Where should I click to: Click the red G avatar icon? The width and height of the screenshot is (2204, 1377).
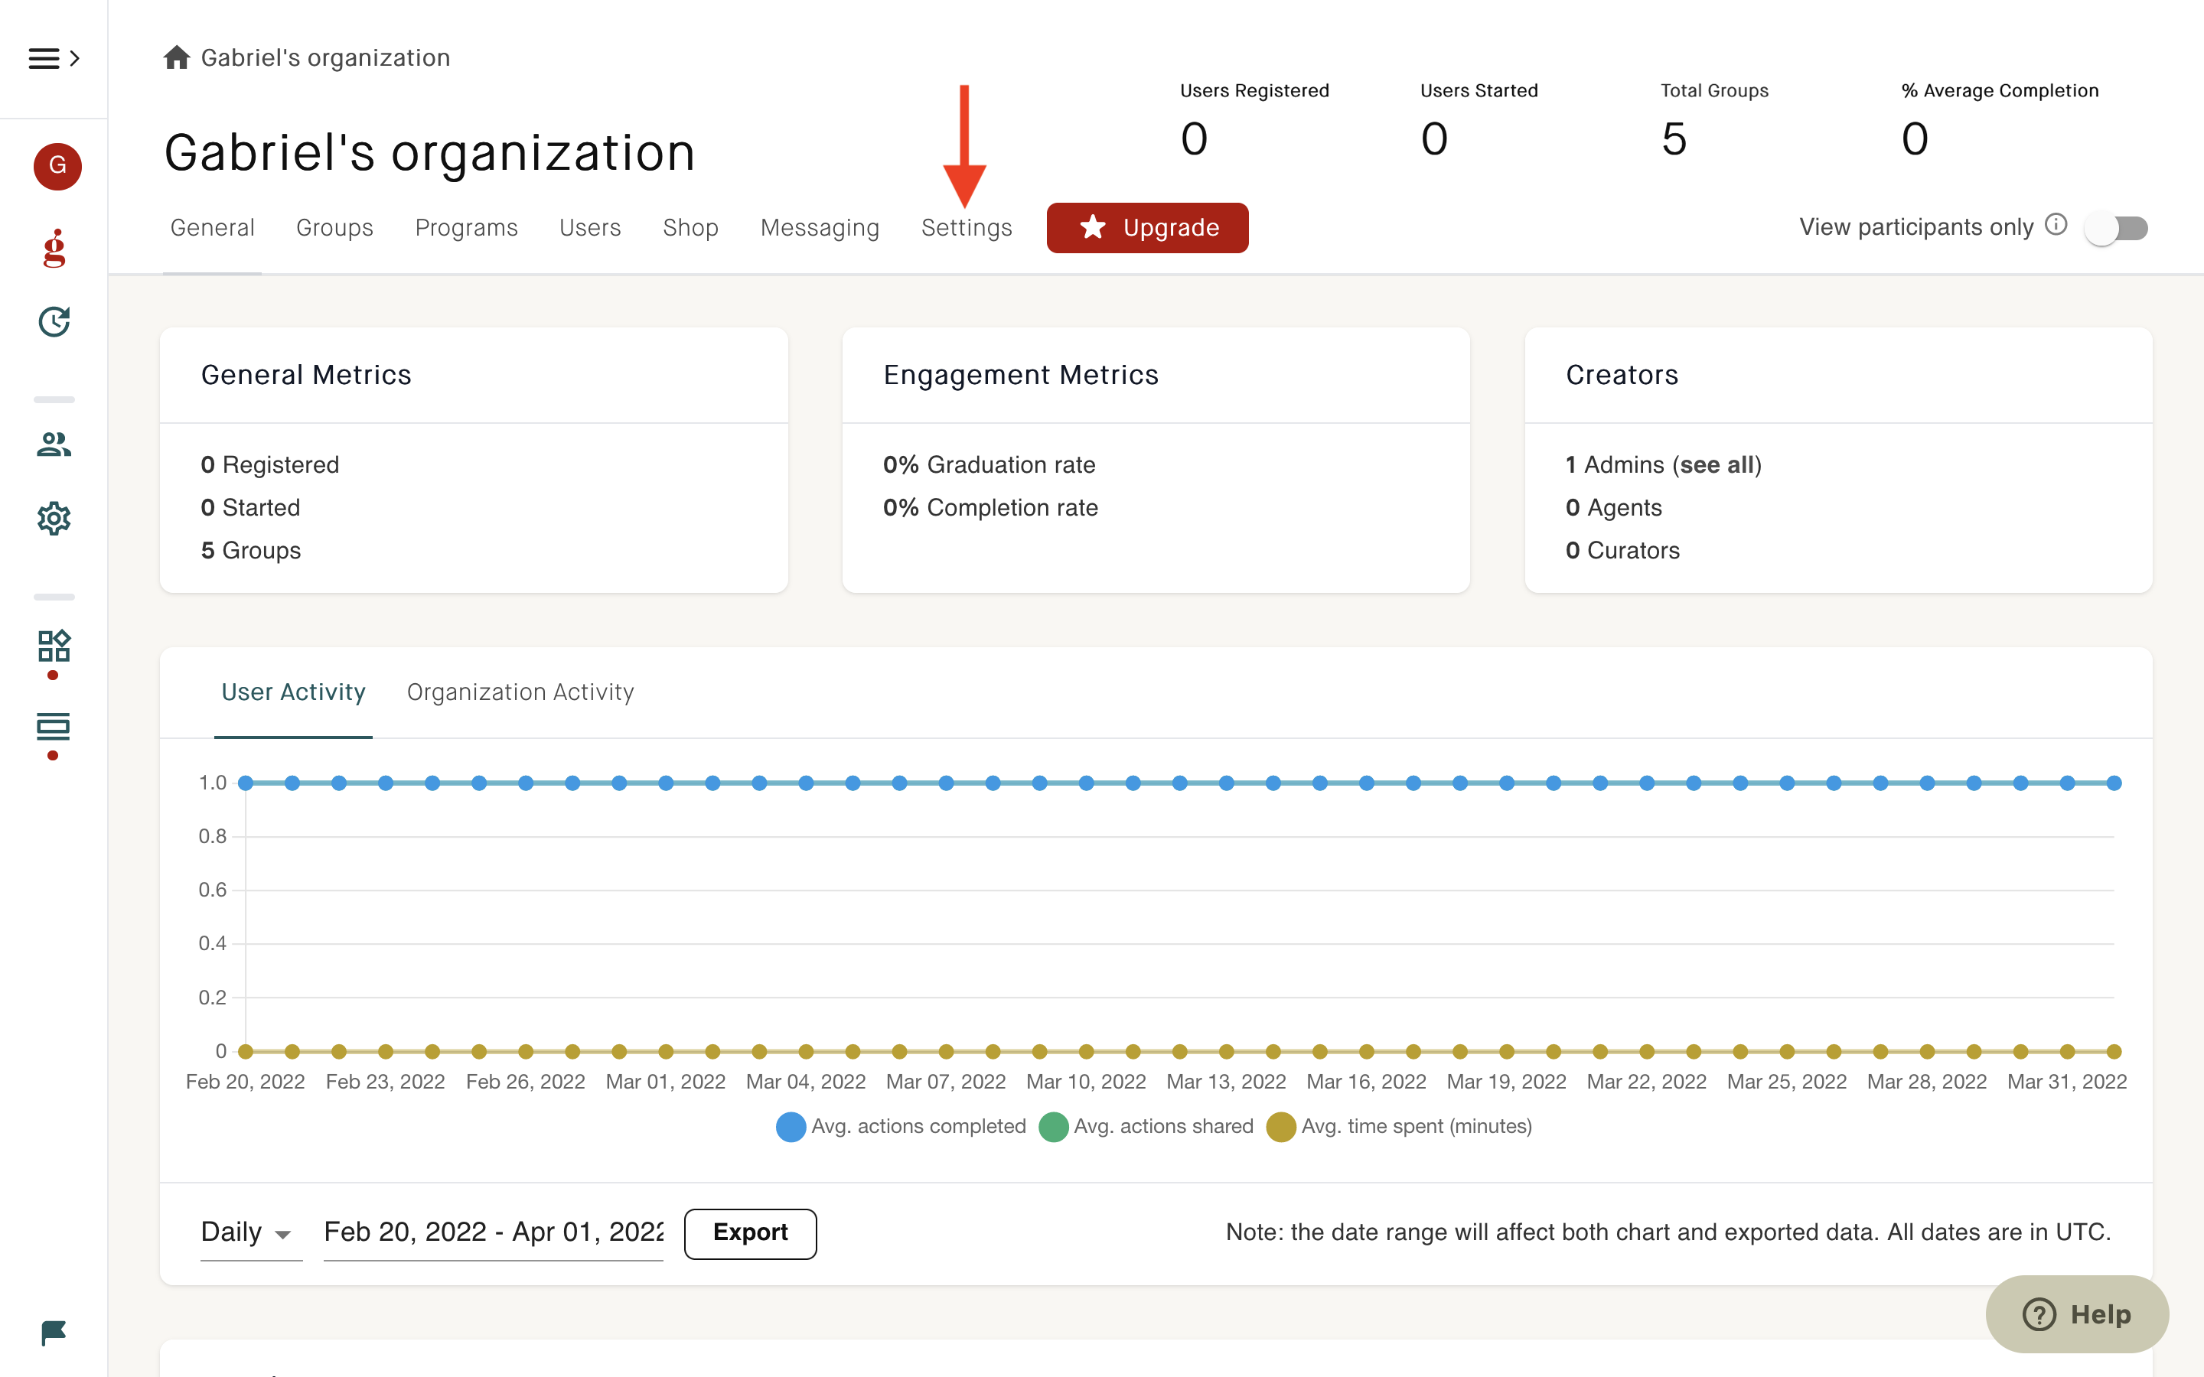coord(57,166)
